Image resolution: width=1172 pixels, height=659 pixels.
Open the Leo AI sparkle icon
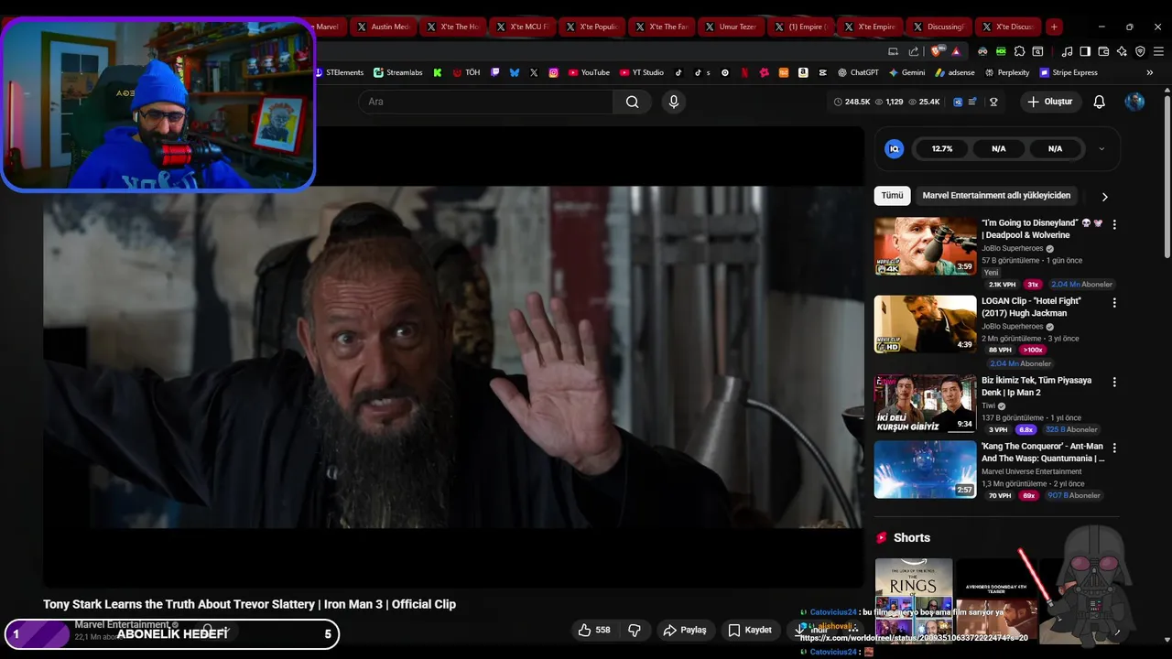click(x=1122, y=51)
